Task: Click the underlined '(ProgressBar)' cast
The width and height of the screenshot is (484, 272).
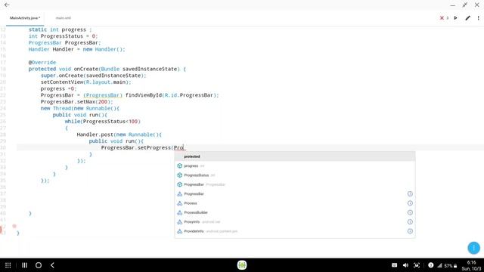Action: tap(103, 95)
